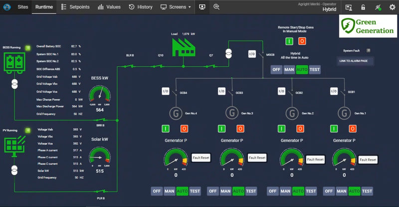Click the app logo icon in the top bar

pos(7,7)
